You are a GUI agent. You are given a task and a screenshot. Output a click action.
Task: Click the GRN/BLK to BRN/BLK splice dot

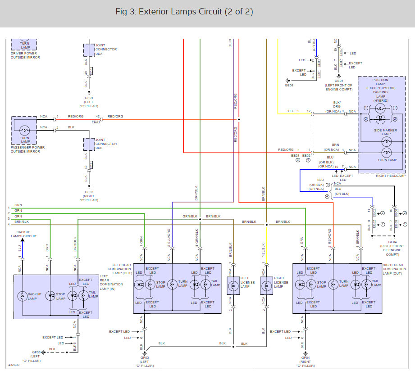tap(200, 219)
